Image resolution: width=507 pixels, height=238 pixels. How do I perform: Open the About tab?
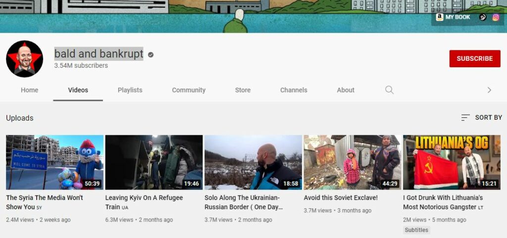click(346, 90)
